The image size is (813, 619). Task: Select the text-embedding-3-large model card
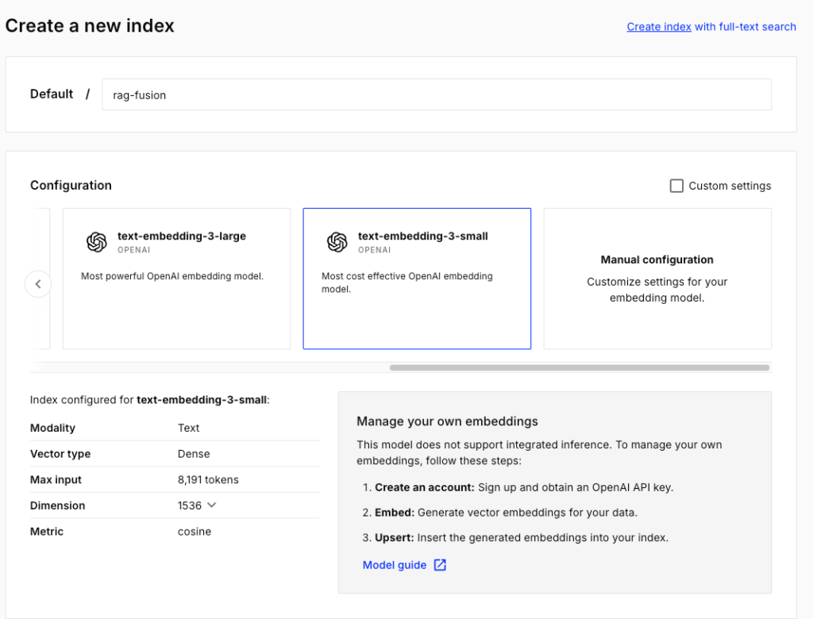(176, 279)
